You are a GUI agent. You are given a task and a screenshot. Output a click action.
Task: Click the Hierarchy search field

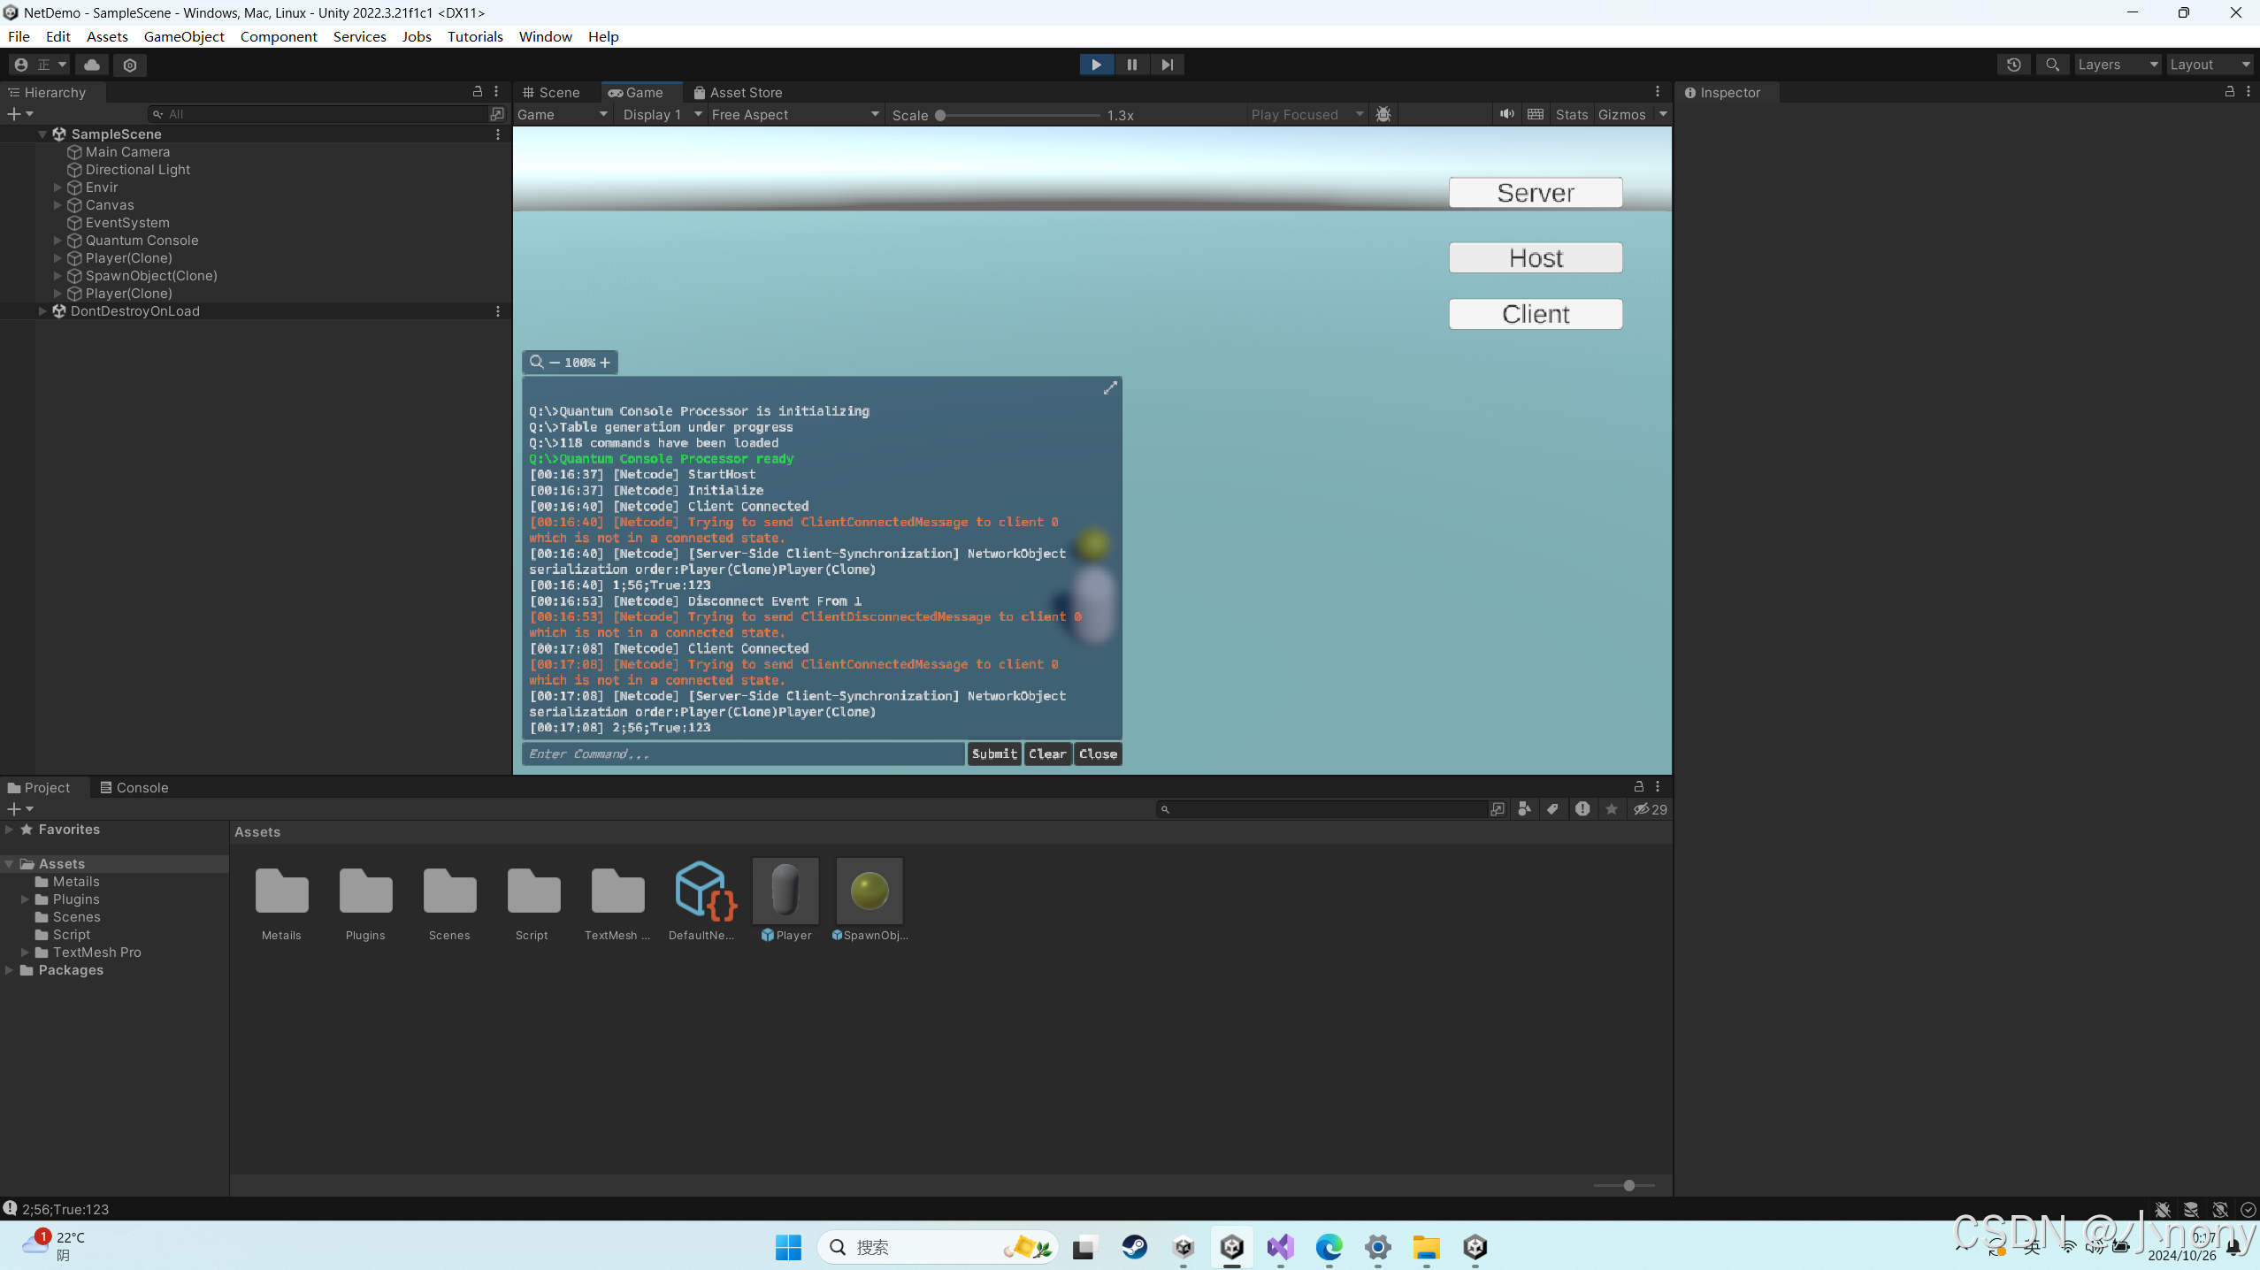pos(317,114)
